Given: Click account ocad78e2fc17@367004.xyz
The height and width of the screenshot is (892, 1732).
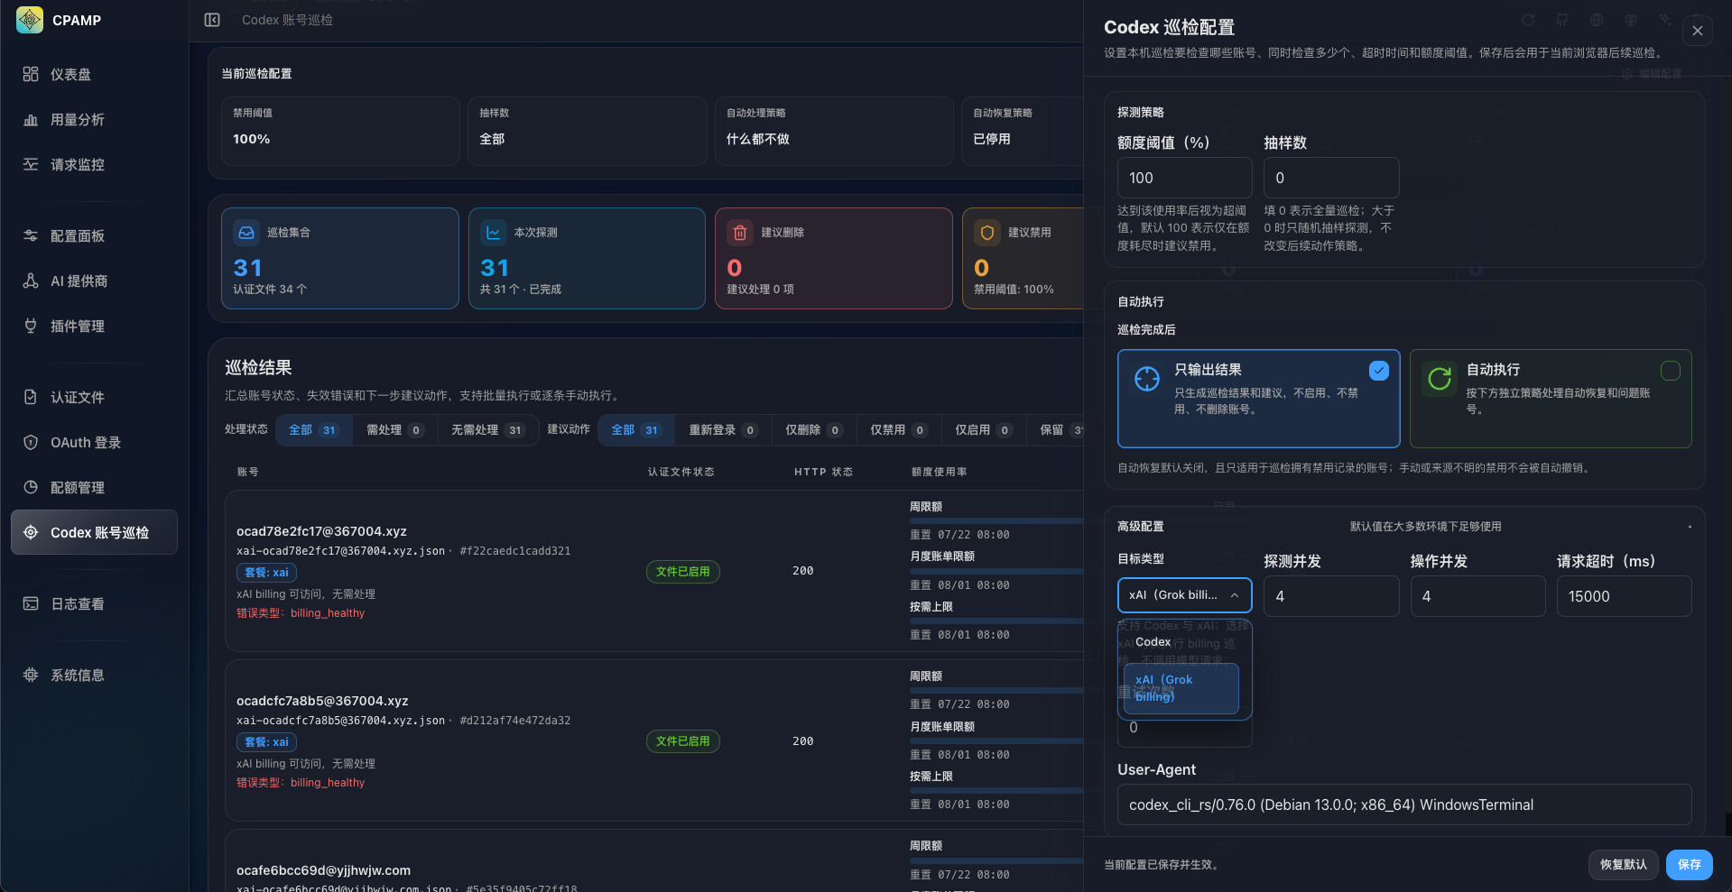Looking at the screenshot, I should point(321,531).
